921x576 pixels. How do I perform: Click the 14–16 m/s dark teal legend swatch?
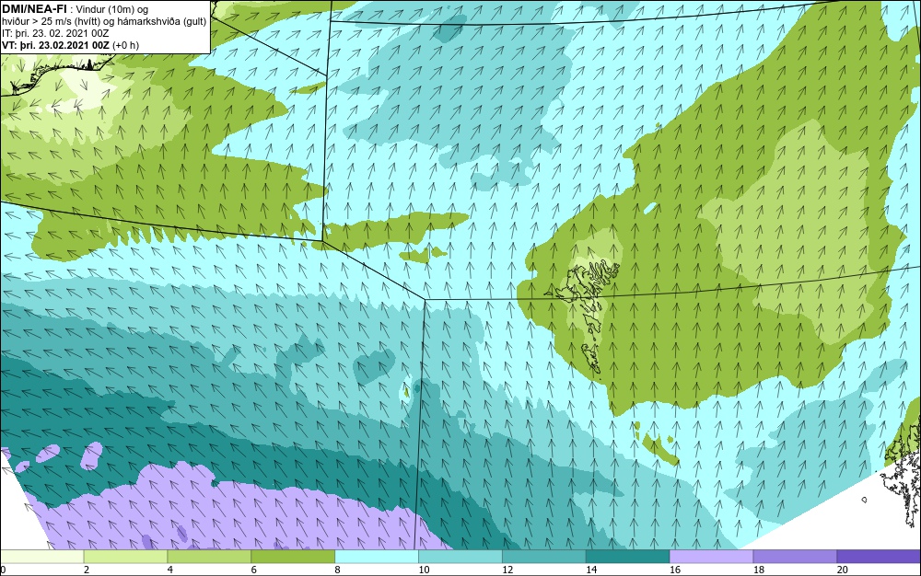pyautogui.click(x=628, y=556)
